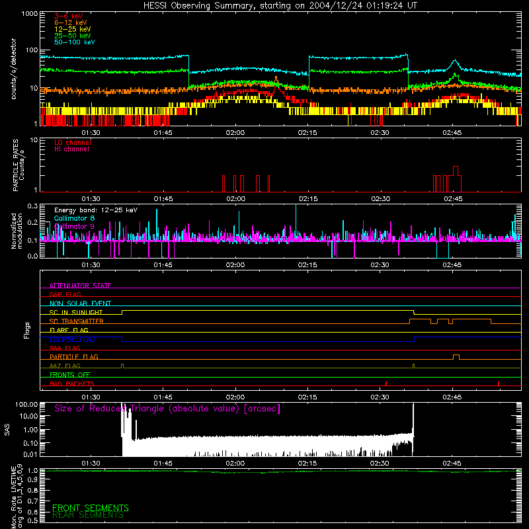Click the 'ATTENUATOR_STATE' flag label

point(80,286)
